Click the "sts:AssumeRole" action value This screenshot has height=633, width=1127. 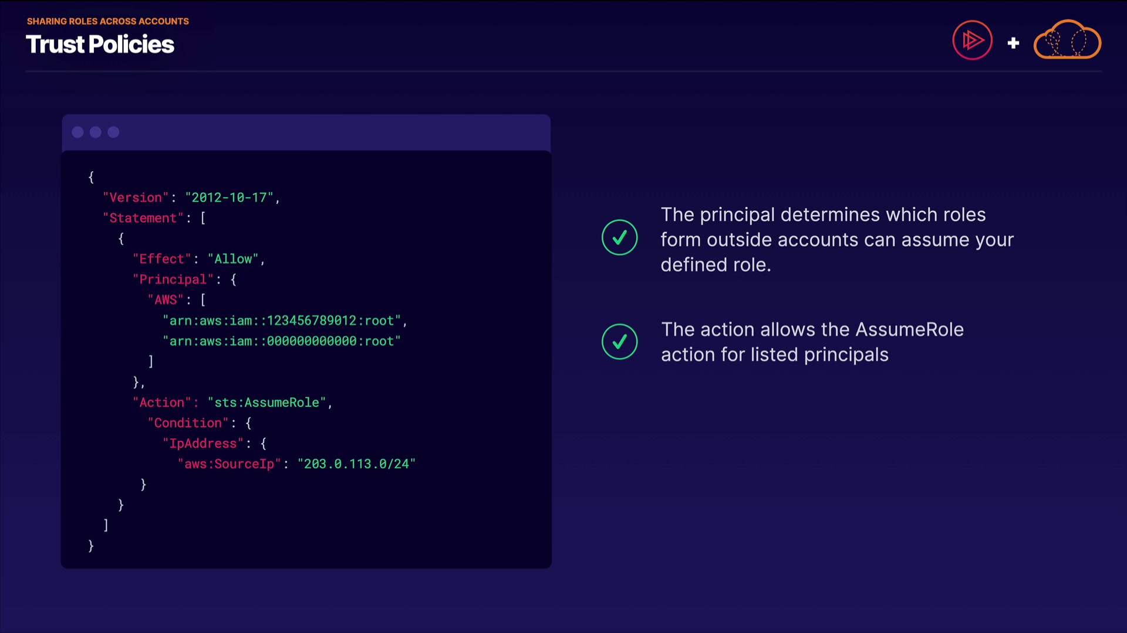coord(266,403)
